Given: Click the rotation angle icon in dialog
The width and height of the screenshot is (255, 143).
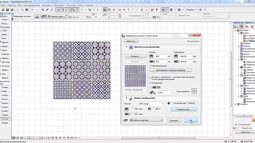Looking at the screenshot, I should click(x=152, y=93).
